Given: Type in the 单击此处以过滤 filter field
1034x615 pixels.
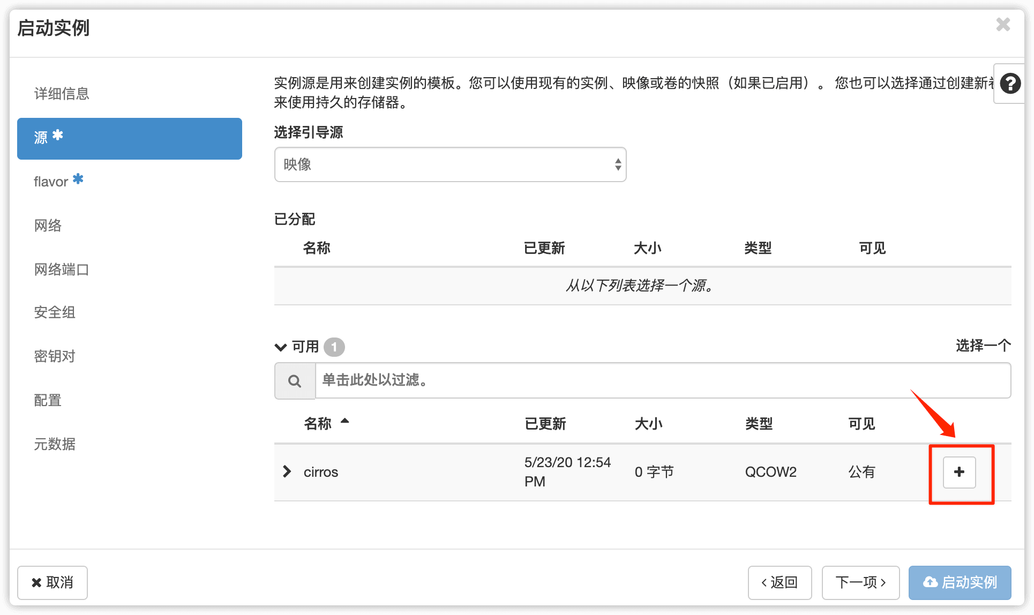Looking at the screenshot, I should click(662, 380).
